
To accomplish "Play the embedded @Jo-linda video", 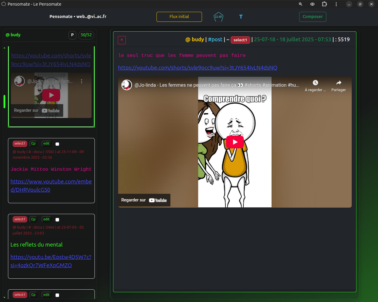I will pyautogui.click(x=235, y=142).
